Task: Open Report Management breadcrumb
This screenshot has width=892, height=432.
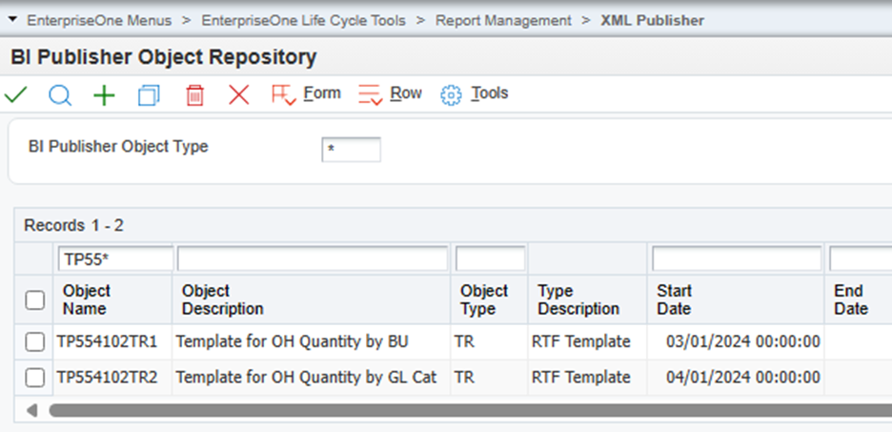Action: [x=503, y=21]
